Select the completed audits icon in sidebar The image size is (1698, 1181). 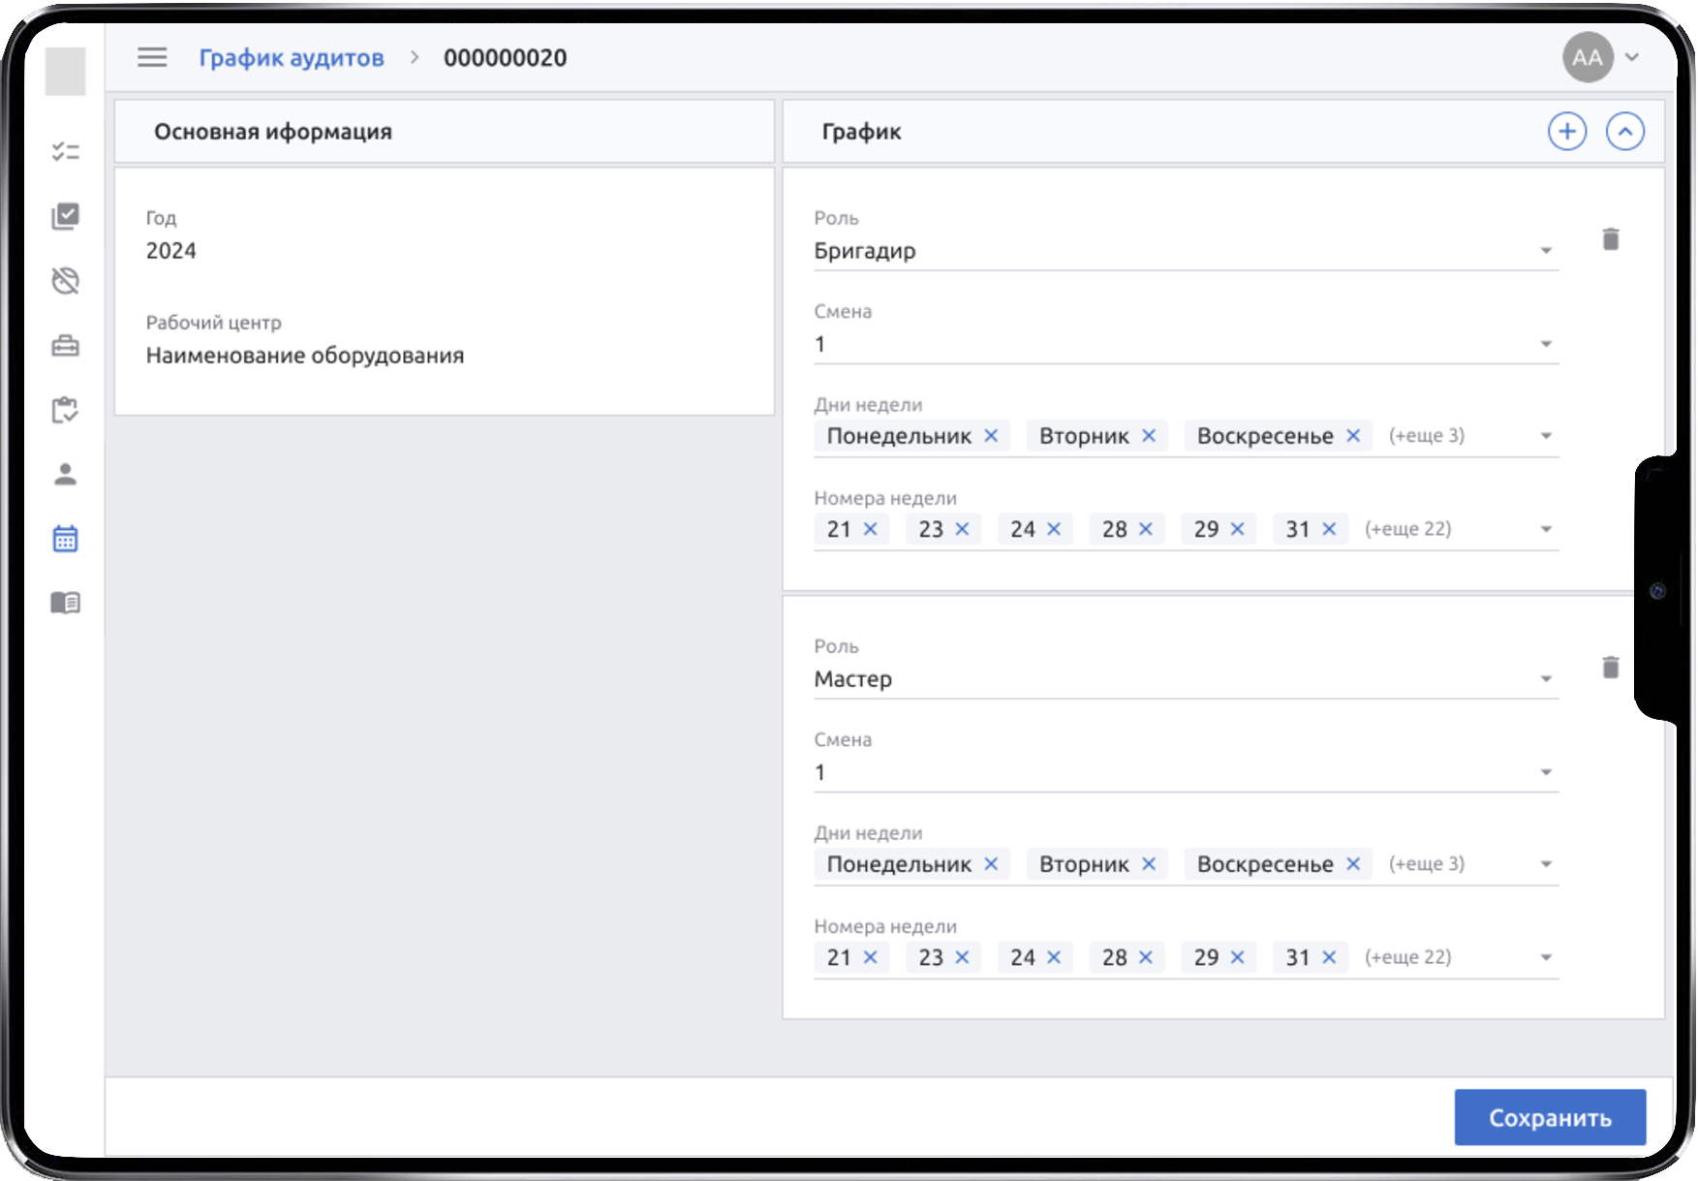pyautogui.click(x=65, y=216)
